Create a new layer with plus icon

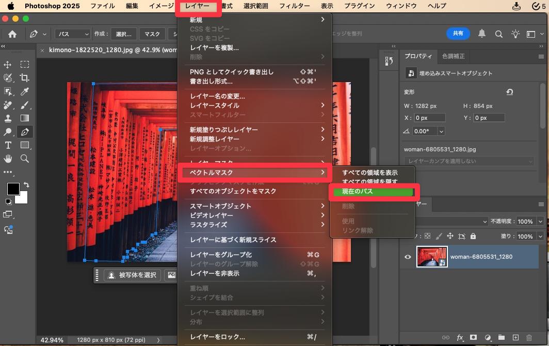pos(515,337)
